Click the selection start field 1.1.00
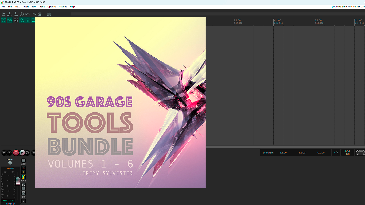The width and height of the screenshot is (365, 205). click(x=283, y=153)
